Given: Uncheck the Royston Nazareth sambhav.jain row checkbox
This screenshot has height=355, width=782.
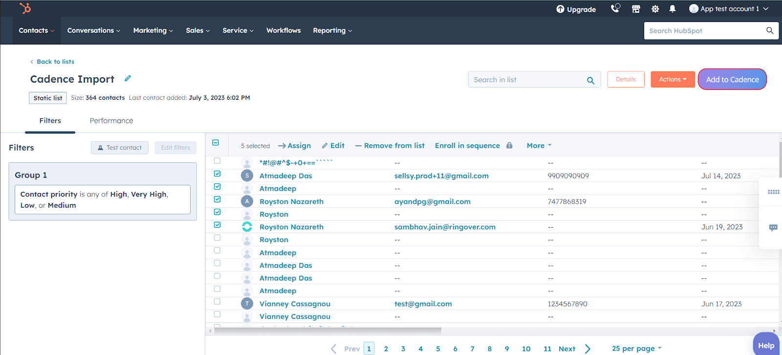Looking at the screenshot, I should 217,225.
